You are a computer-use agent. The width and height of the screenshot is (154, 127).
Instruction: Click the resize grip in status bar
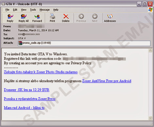point(152,124)
